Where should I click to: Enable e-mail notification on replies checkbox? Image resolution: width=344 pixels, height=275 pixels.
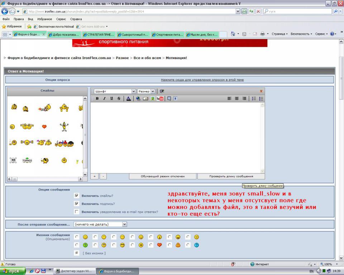77,212
